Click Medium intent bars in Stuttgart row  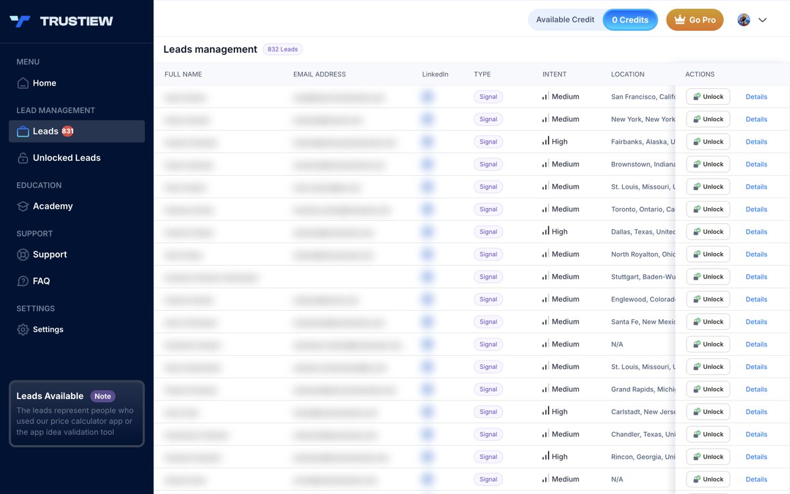coord(546,277)
